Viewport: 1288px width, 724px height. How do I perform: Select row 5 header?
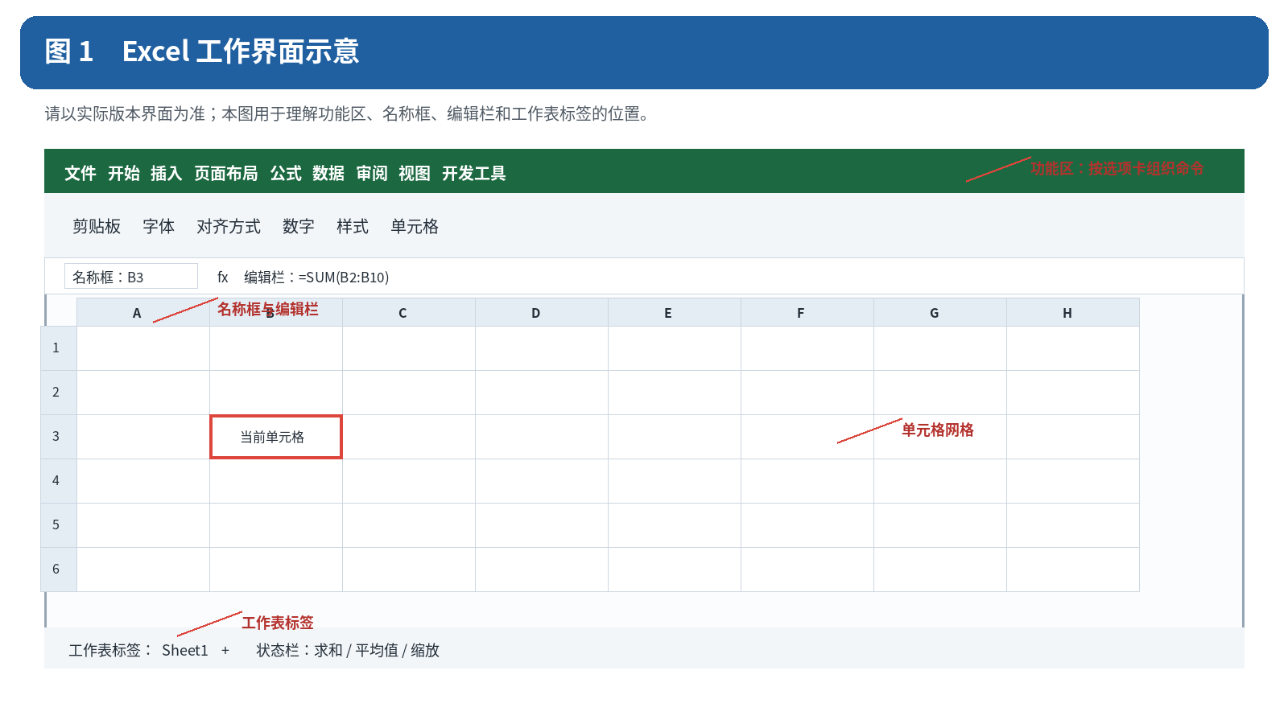coord(59,525)
